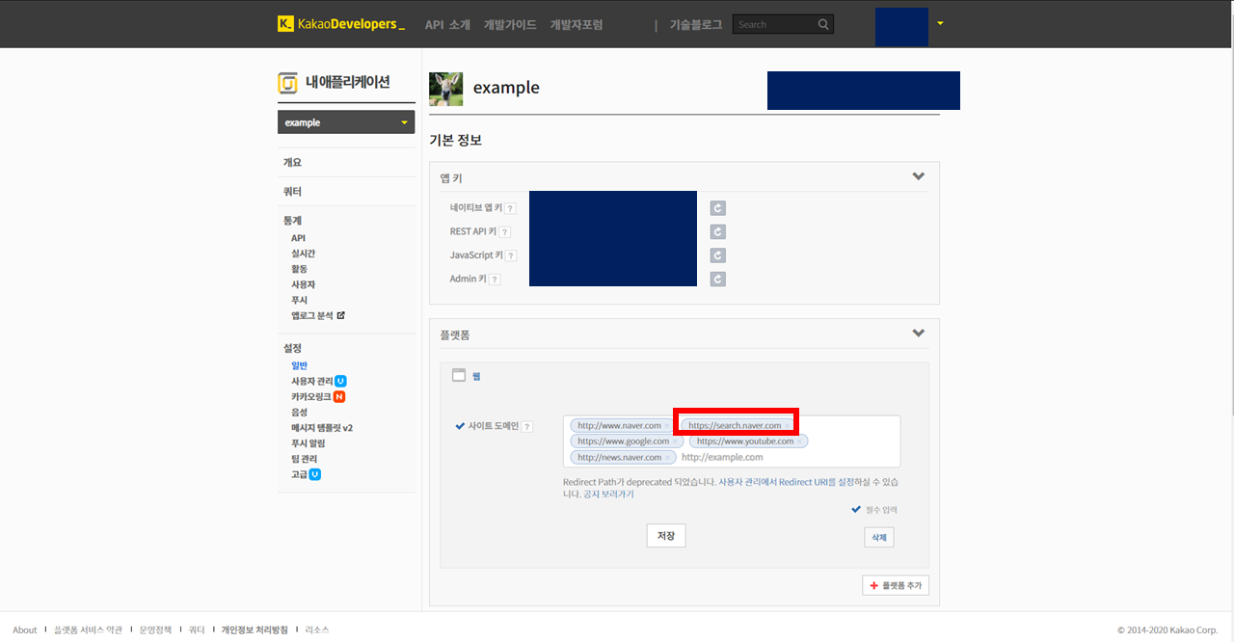Open 개인정보 처리방침 footer link

(x=255, y=629)
